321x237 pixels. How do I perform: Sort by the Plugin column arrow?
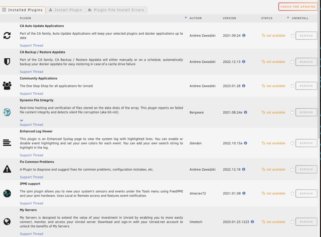point(186,18)
